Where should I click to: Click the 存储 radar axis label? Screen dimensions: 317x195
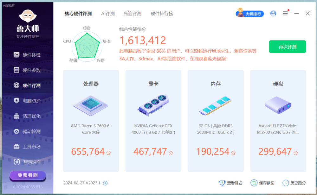(73, 60)
